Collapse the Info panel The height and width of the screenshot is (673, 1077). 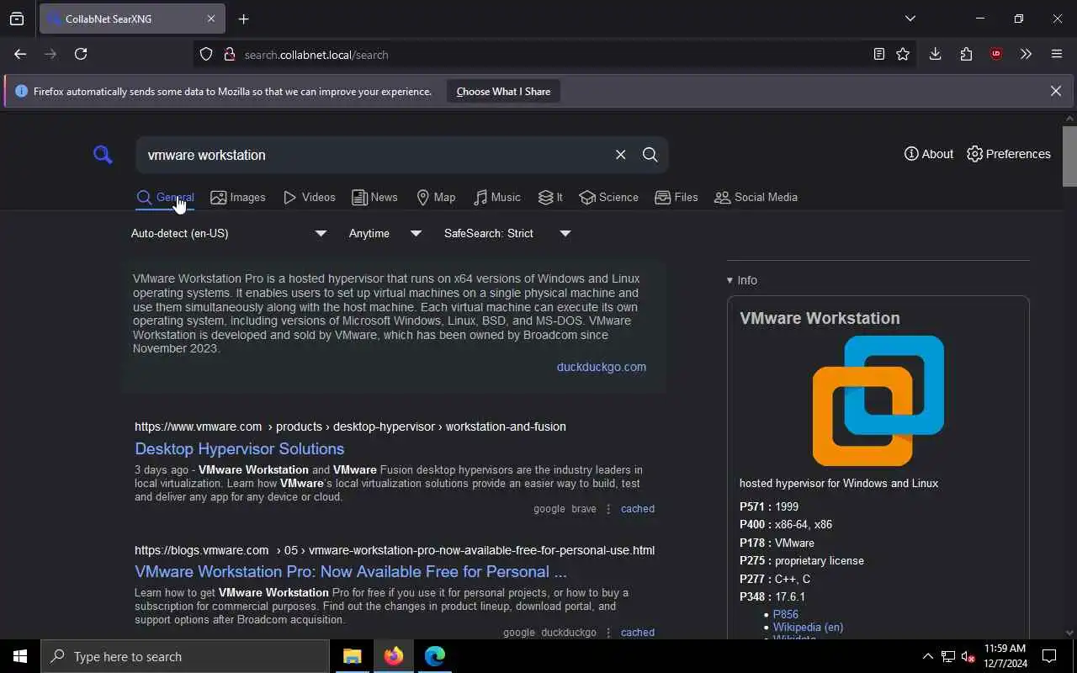pyautogui.click(x=742, y=280)
